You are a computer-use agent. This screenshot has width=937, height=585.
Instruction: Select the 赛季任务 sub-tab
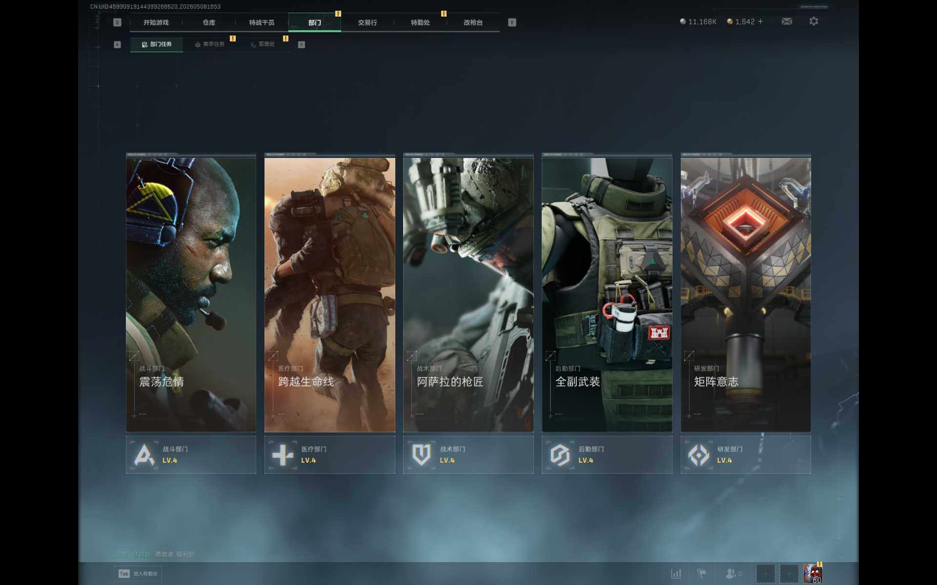point(210,44)
